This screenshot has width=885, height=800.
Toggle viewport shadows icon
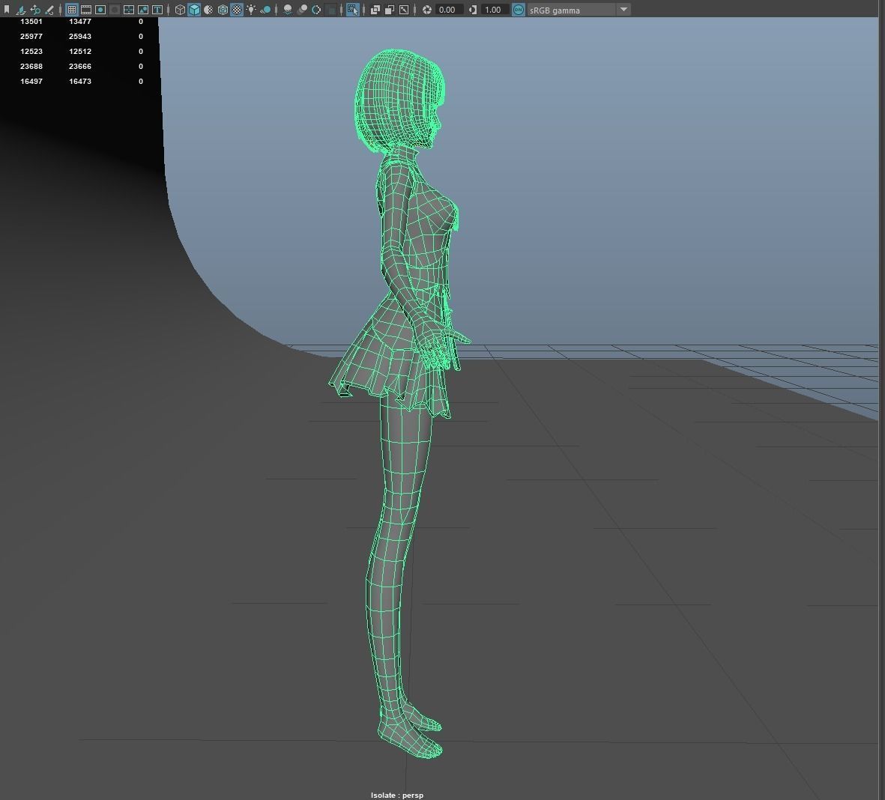[x=265, y=10]
